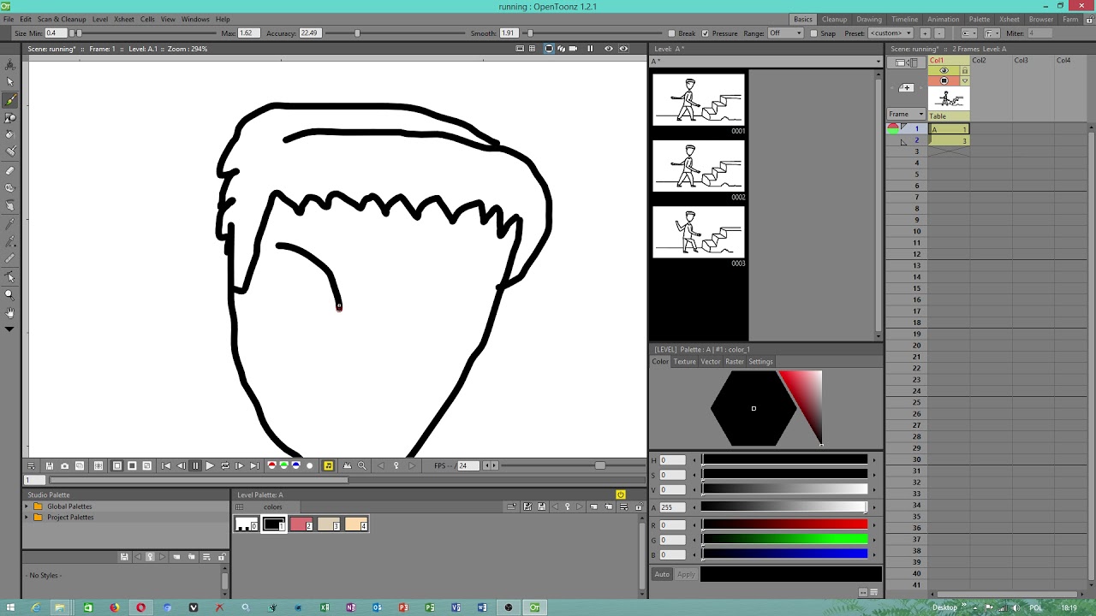This screenshot has width=1096, height=616.
Task: Click the red R channel slider
Action: point(785,524)
